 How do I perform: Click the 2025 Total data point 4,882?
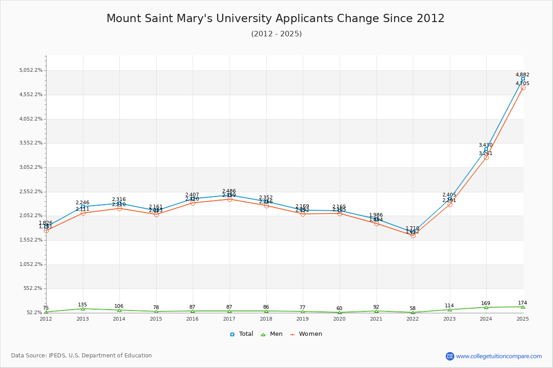tap(523, 79)
